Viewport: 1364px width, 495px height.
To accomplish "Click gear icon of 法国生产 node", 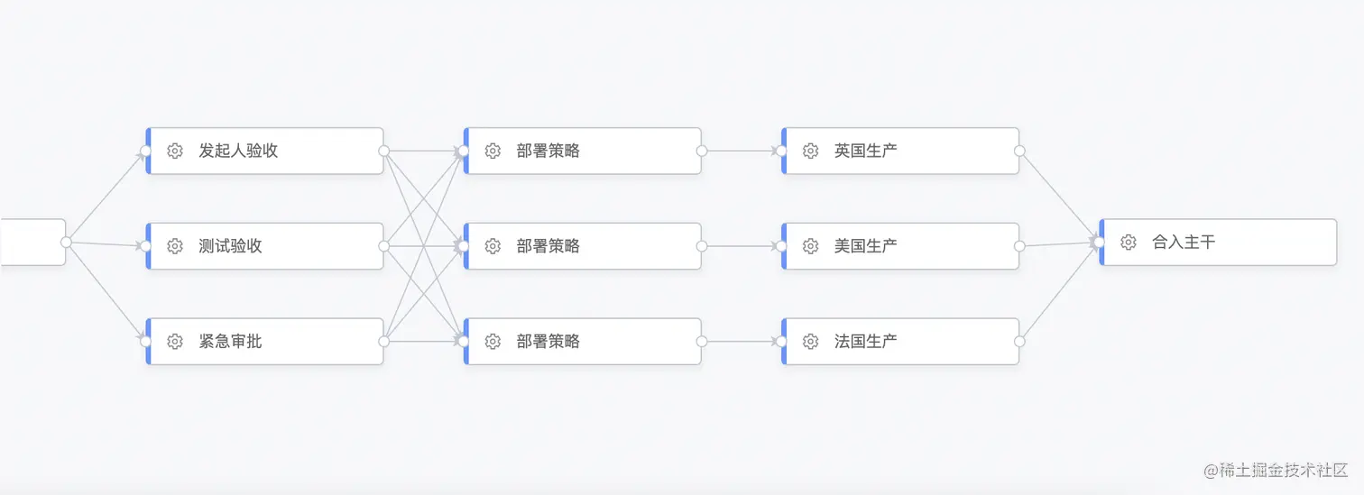I will [810, 342].
